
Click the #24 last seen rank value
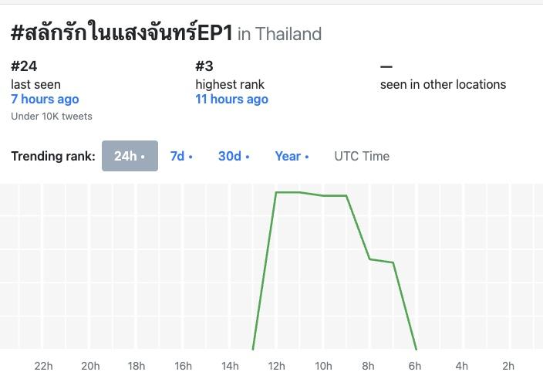tap(24, 66)
